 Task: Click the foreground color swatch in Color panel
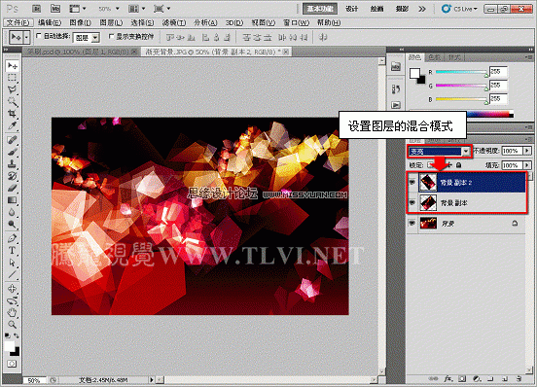414,73
